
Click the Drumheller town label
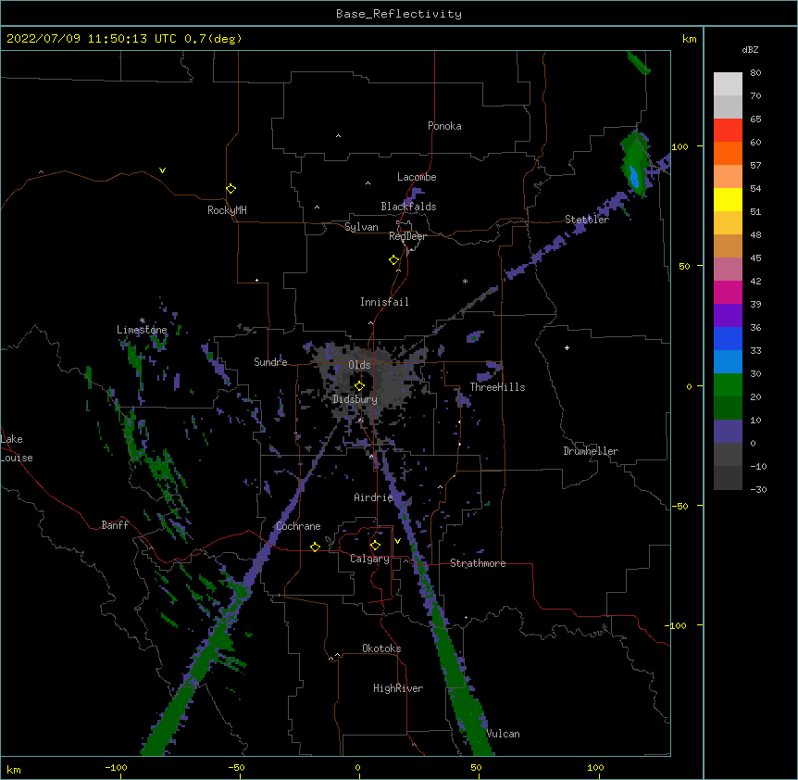(x=591, y=451)
